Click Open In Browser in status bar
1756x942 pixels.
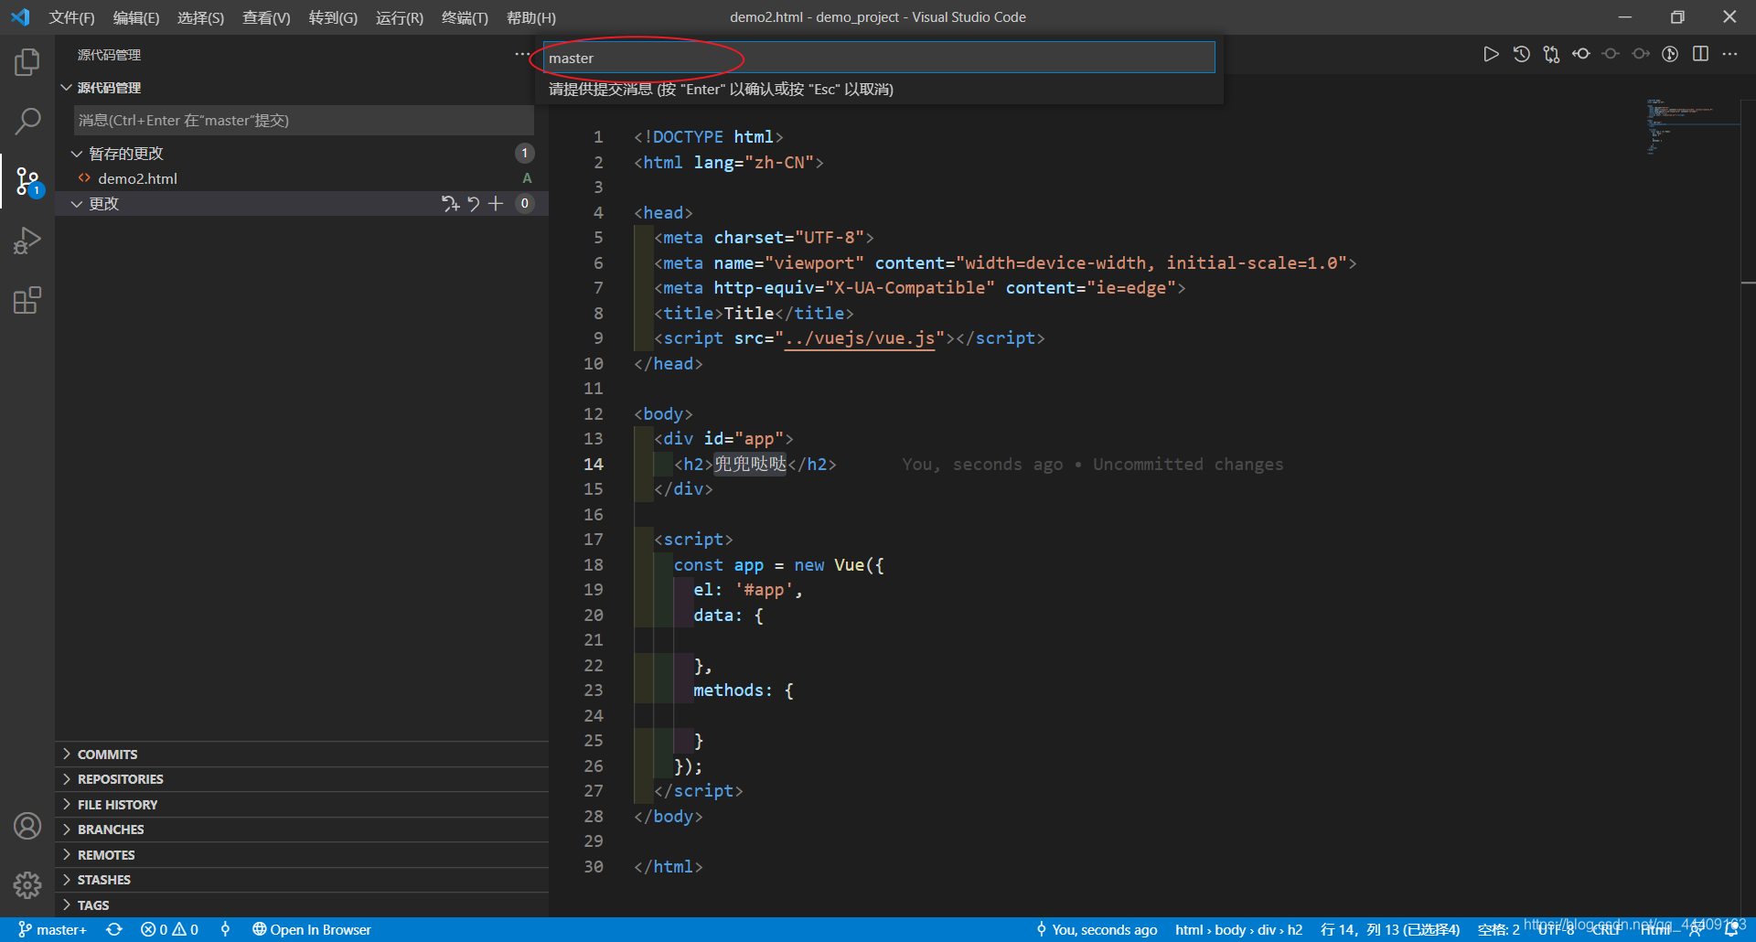point(312,929)
